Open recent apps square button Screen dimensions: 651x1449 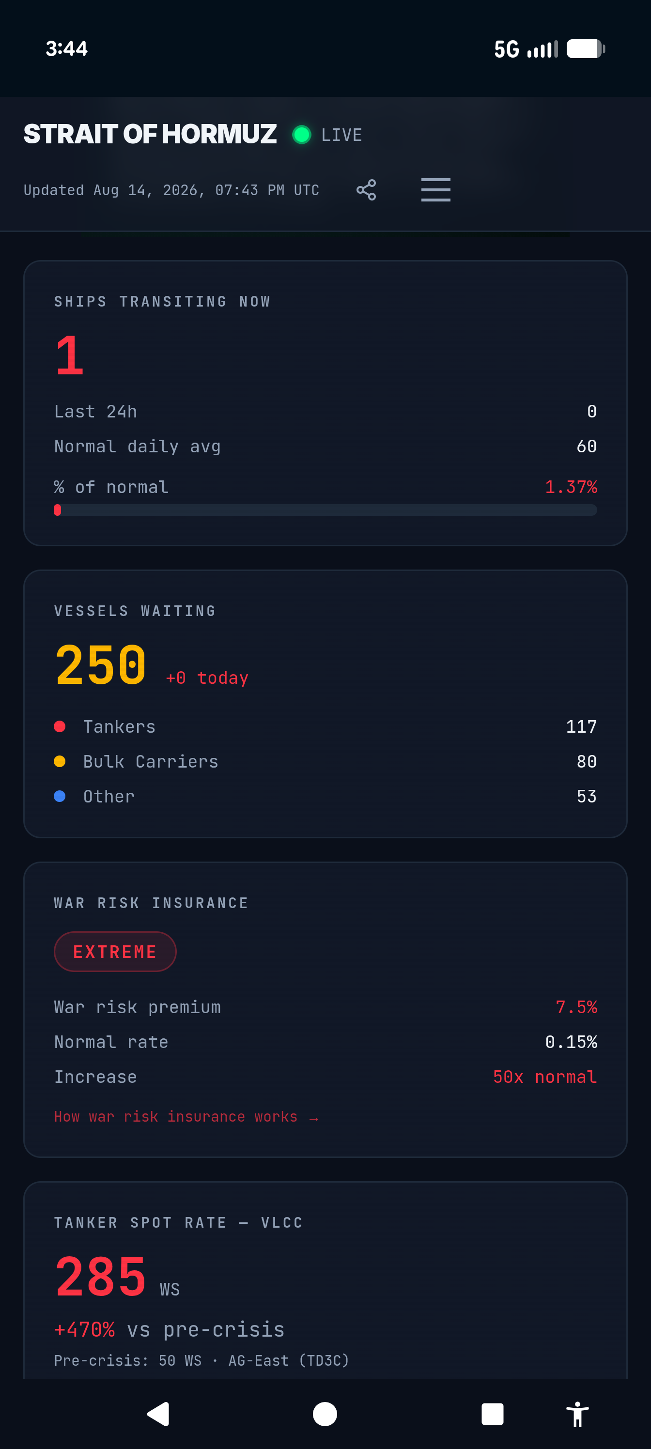[x=492, y=1414]
